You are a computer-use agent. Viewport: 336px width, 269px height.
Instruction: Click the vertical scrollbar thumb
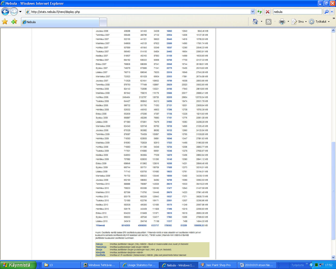[333, 190]
